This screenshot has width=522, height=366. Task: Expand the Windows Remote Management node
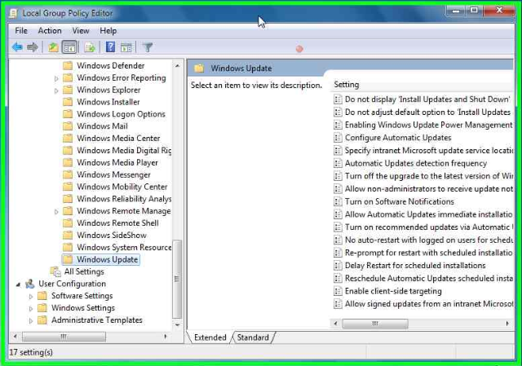coord(56,211)
